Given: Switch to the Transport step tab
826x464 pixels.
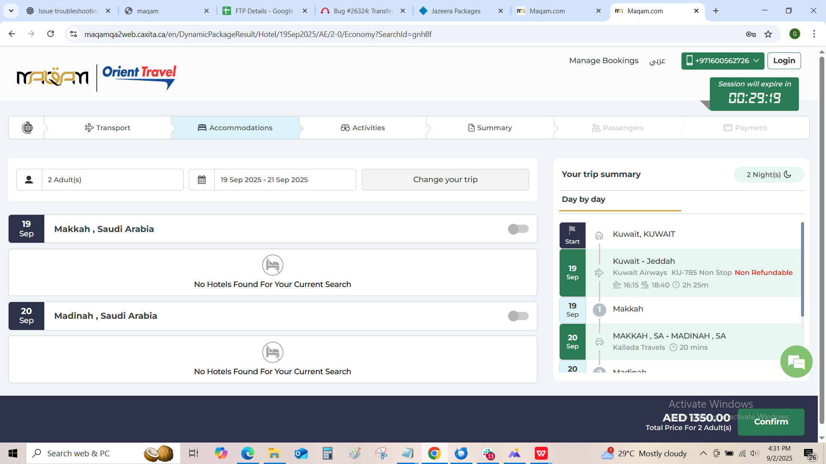Looking at the screenshot, I should coord(108,128).
